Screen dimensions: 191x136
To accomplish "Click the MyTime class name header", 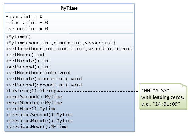I will (x=69, y=8).
